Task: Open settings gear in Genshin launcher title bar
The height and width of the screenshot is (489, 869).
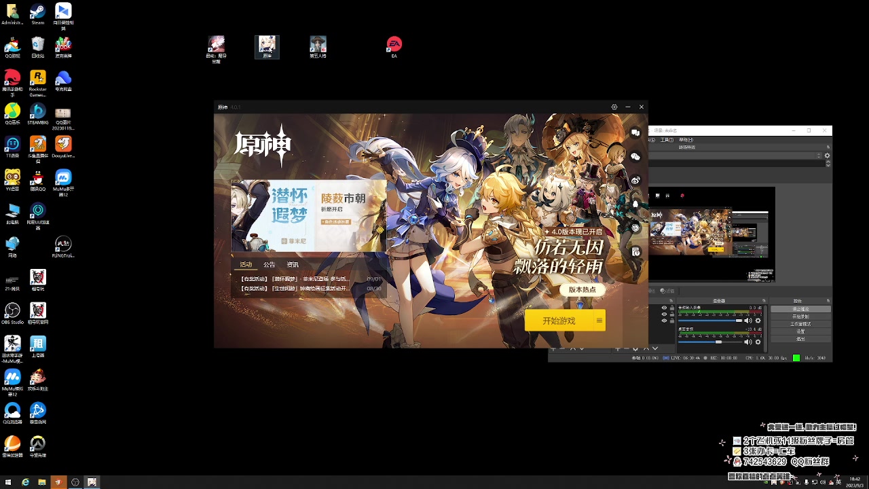Action: click(x=614, y=107)
